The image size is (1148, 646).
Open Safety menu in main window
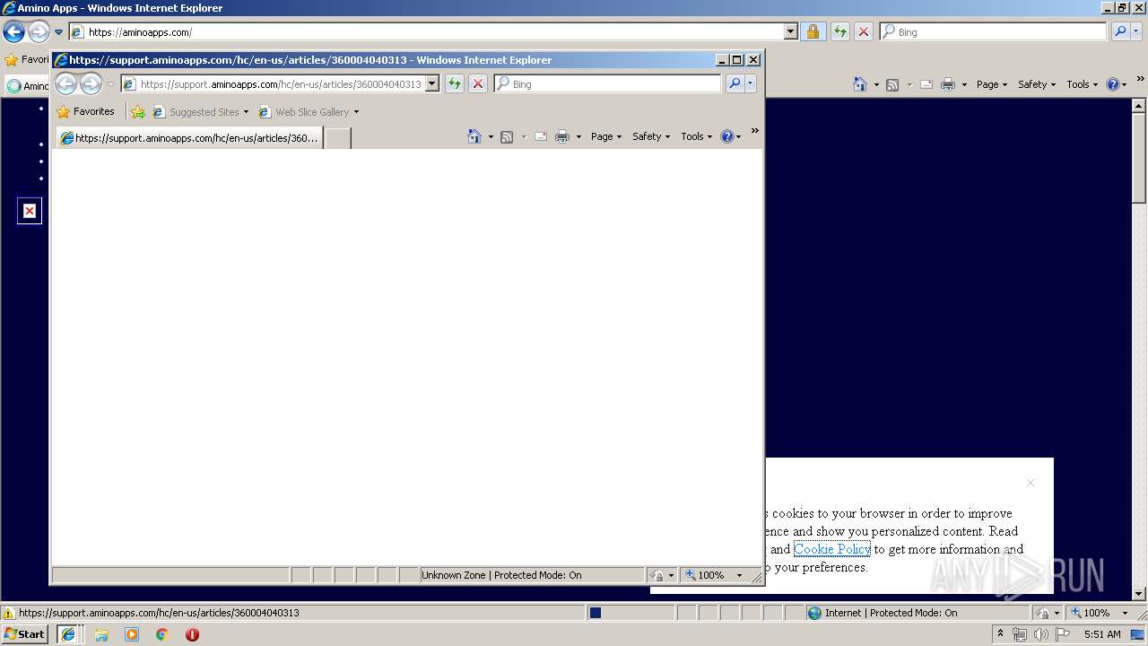1037,84
